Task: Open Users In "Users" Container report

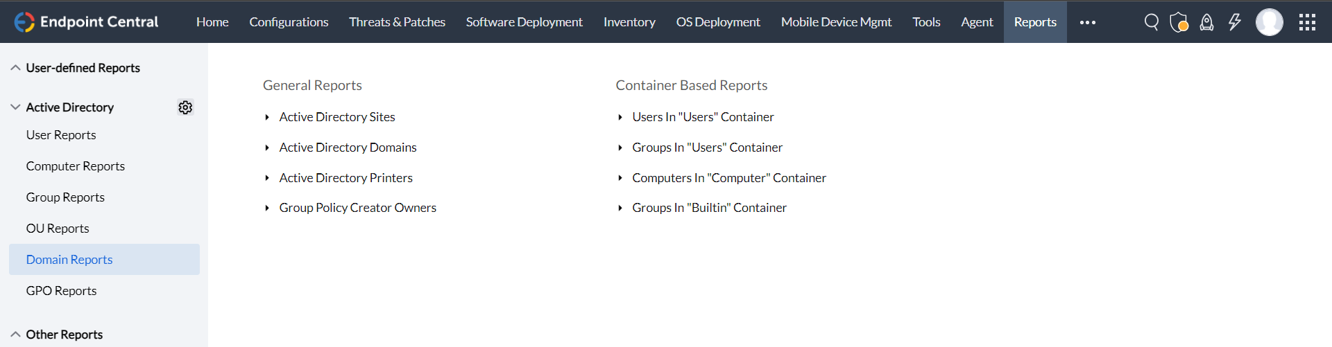Action: (703, 117)
